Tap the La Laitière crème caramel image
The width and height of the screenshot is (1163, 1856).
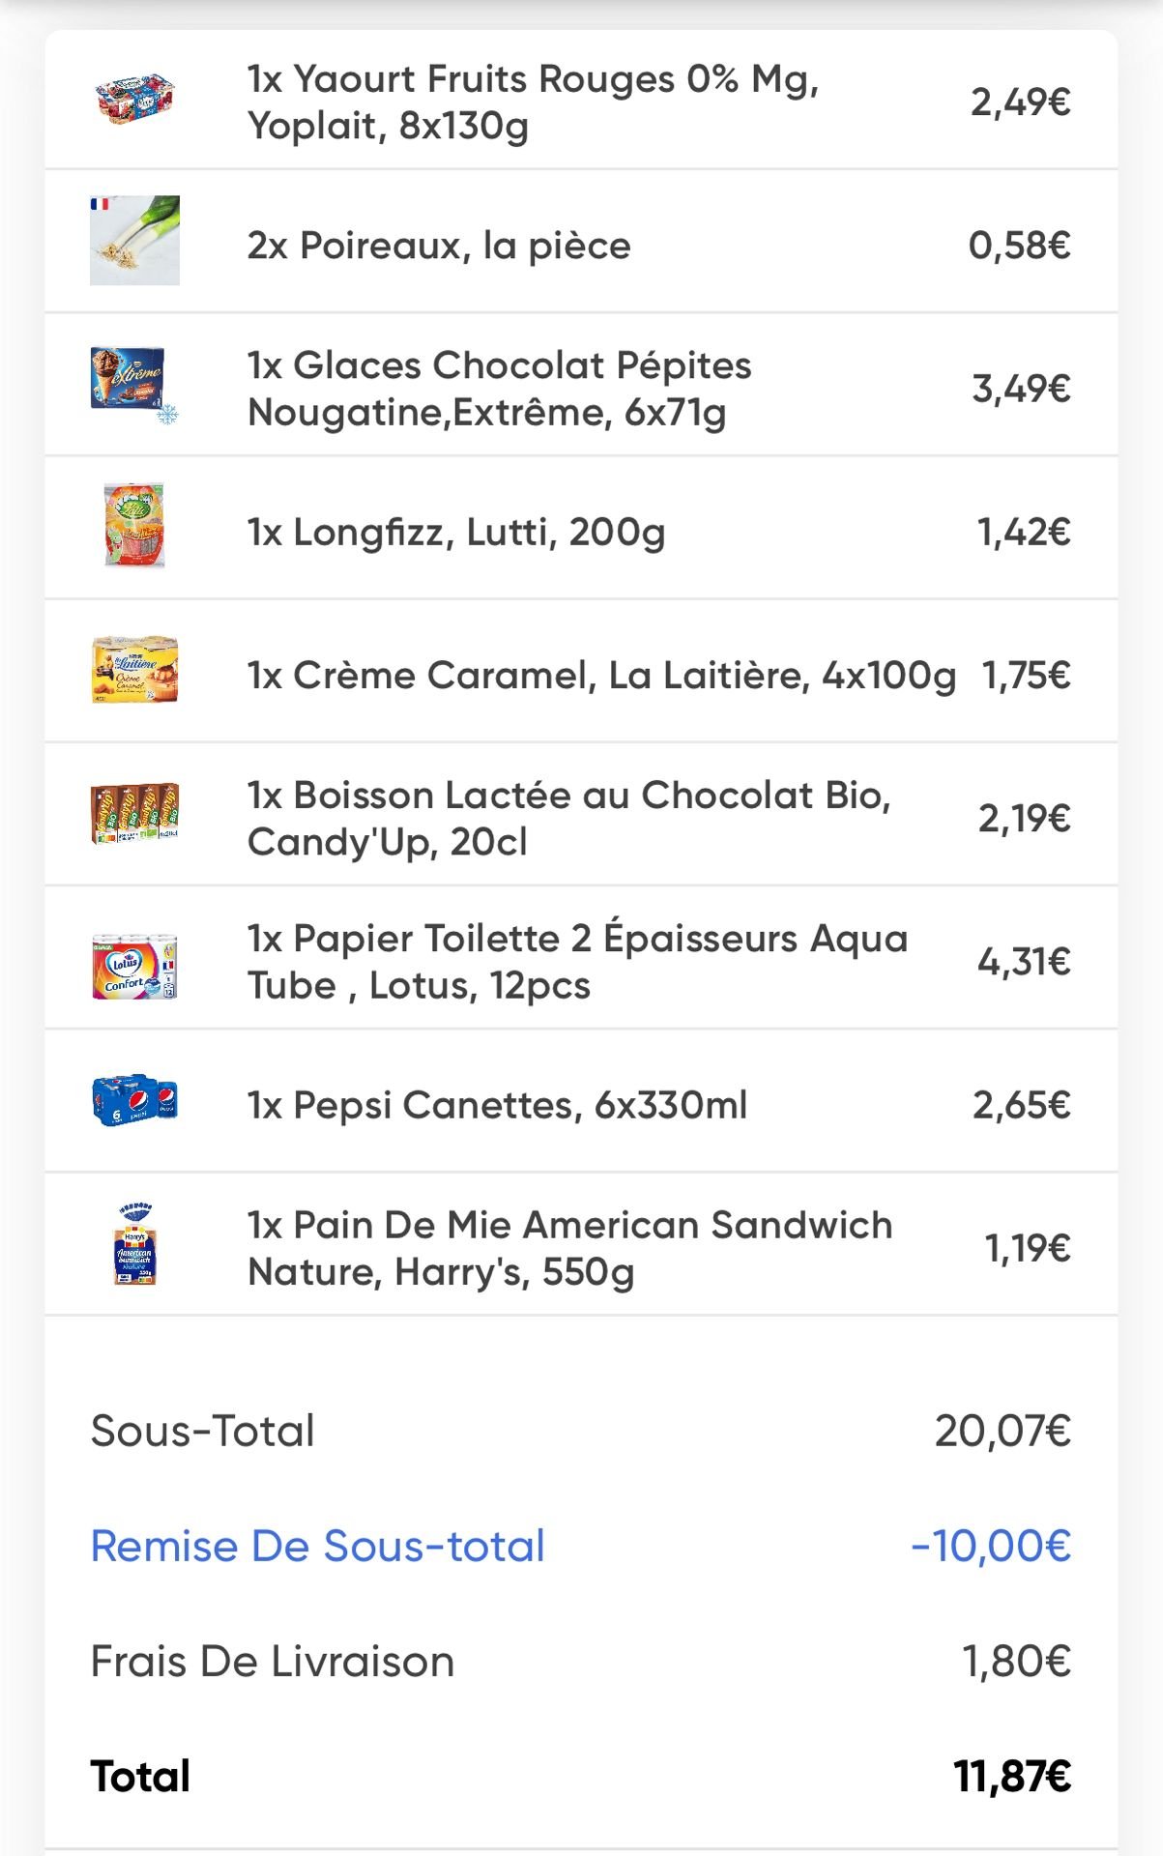click(134, 670)
